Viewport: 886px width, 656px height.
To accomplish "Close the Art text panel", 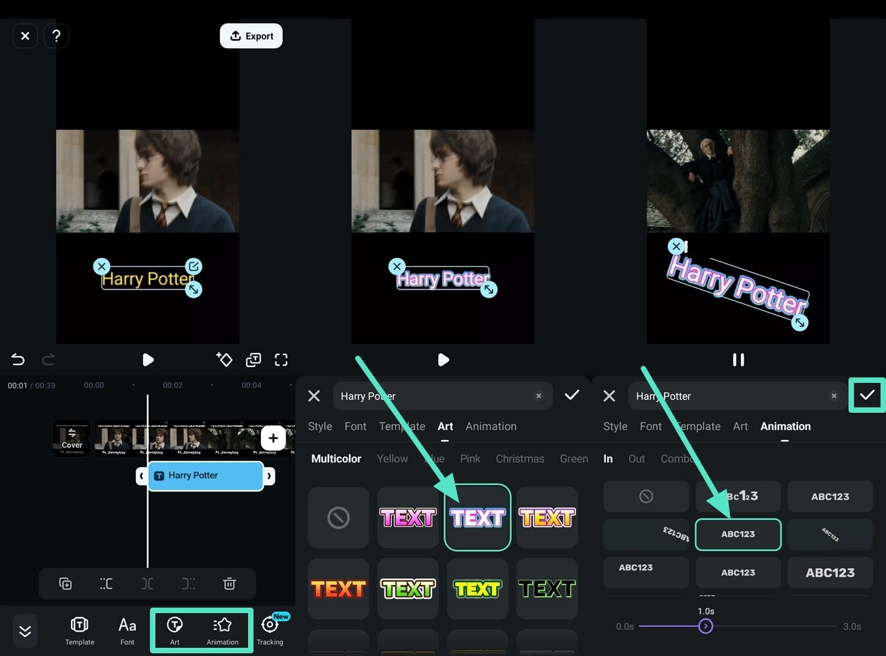I will click(x=314, y=396).
